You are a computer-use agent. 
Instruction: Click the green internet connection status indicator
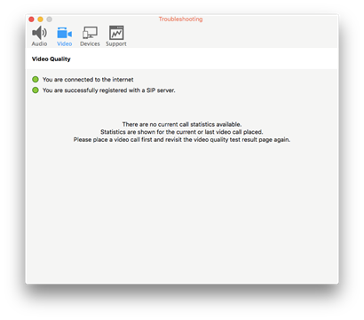pos(36,80)
